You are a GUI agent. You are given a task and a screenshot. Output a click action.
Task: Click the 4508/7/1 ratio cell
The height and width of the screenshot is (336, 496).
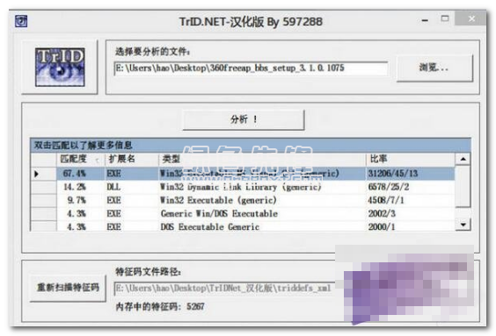point(411,200)
